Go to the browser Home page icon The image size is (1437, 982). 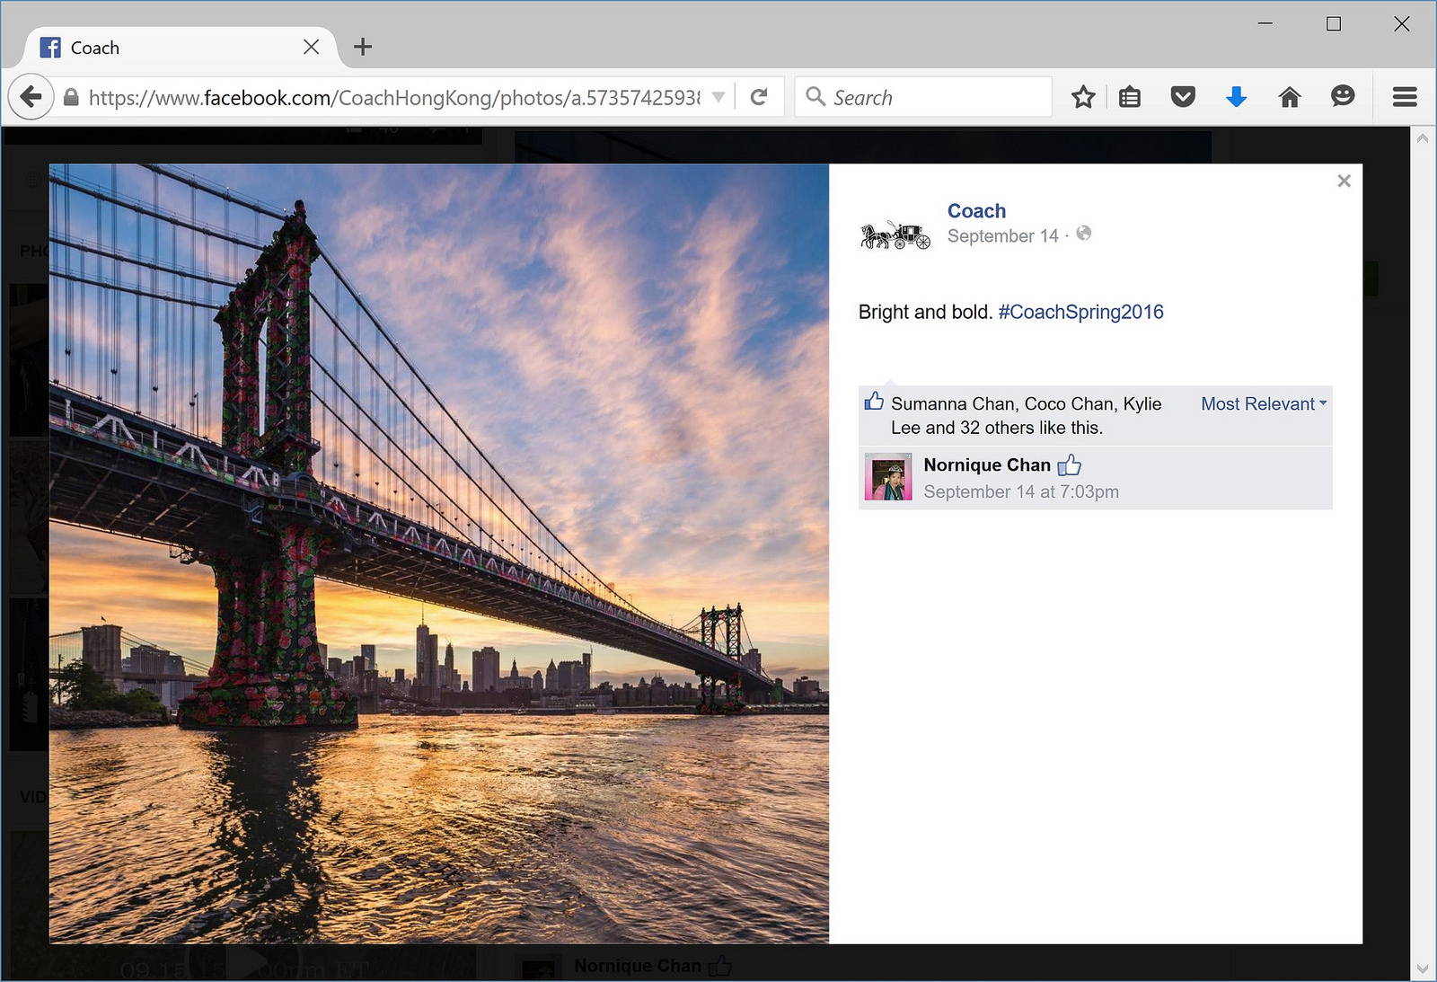(1290, 97)
